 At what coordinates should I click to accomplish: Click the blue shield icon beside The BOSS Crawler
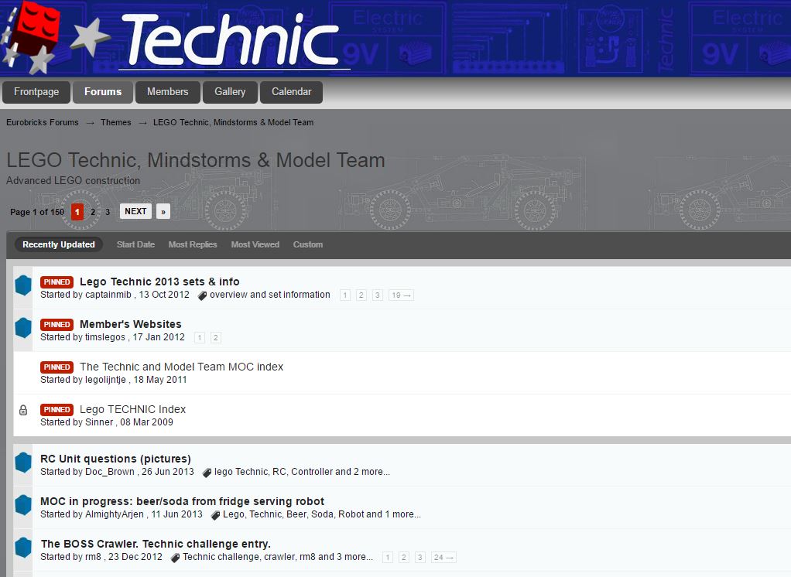(x=23, y=548)
